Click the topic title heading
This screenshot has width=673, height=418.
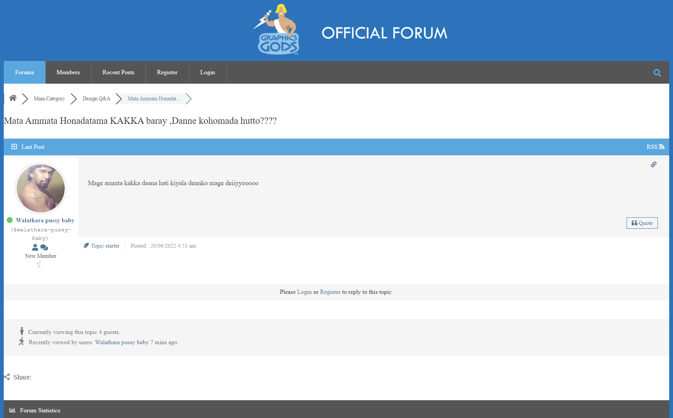click(140, 121)
